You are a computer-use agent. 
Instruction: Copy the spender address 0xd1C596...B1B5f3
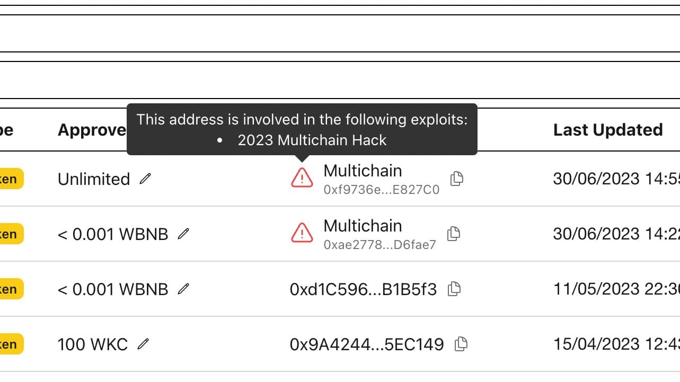453,289
